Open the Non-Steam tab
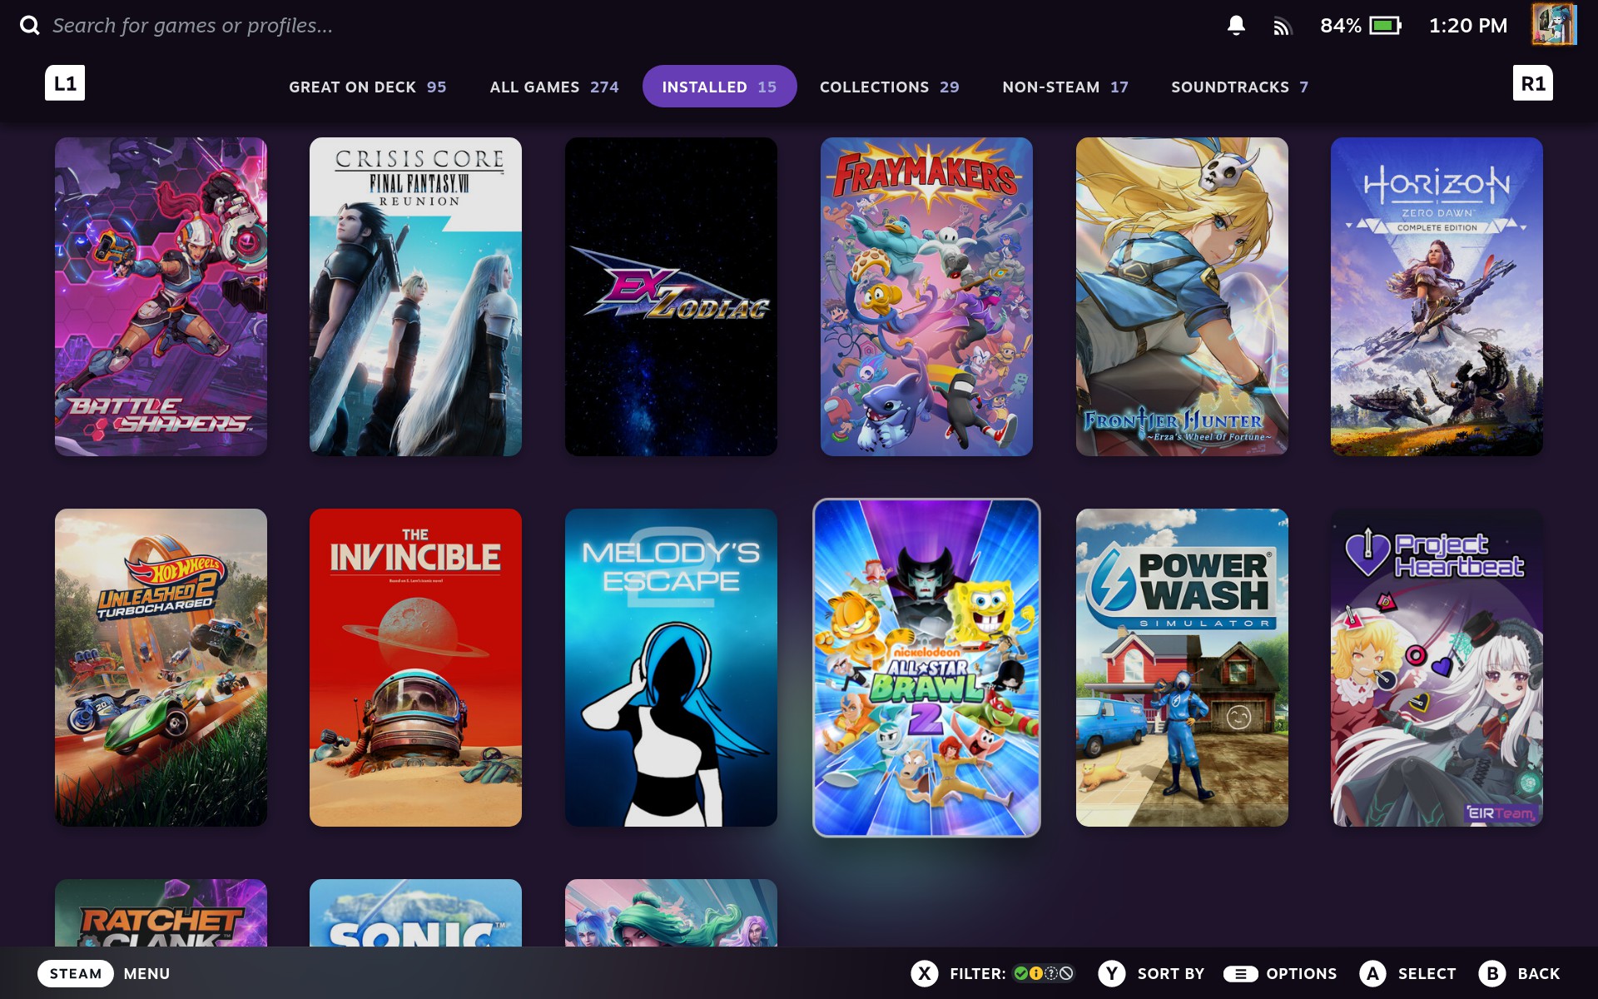 pos(1065,87)
